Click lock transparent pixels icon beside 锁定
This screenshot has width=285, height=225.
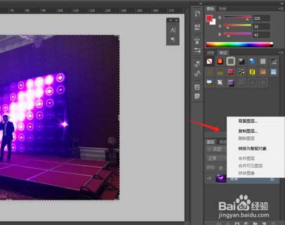point(221,168)
